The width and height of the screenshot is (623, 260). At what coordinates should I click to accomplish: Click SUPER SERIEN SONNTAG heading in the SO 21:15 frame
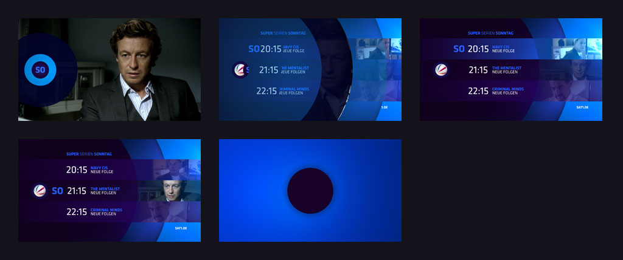click(x=89, y=154)
